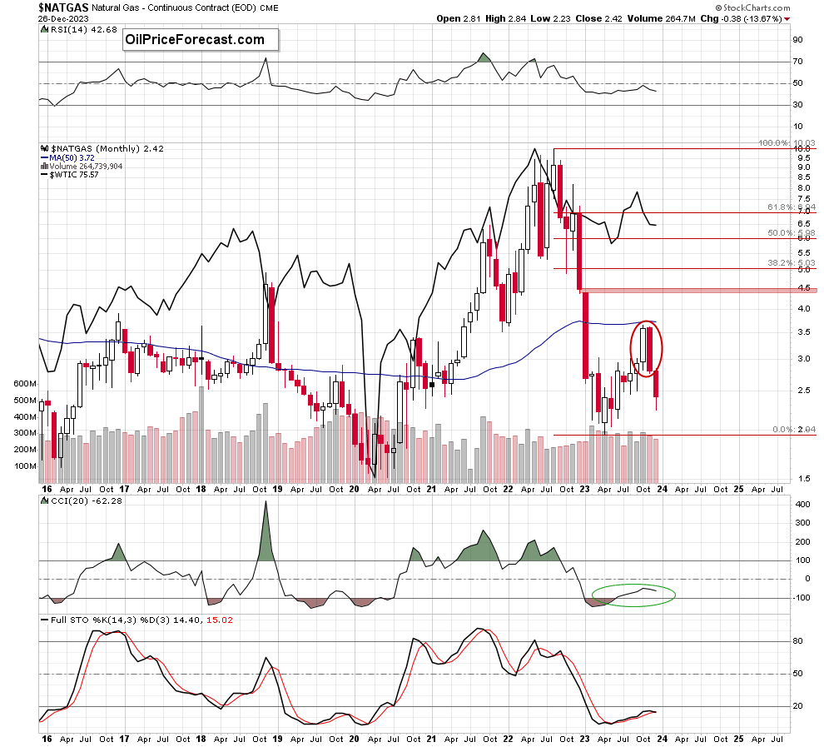The width and height of the screenshot is (824, 747).
Task: Click the 0.0% Fibonacci level label
Action: pyautogui.click(x=773, y=429)
